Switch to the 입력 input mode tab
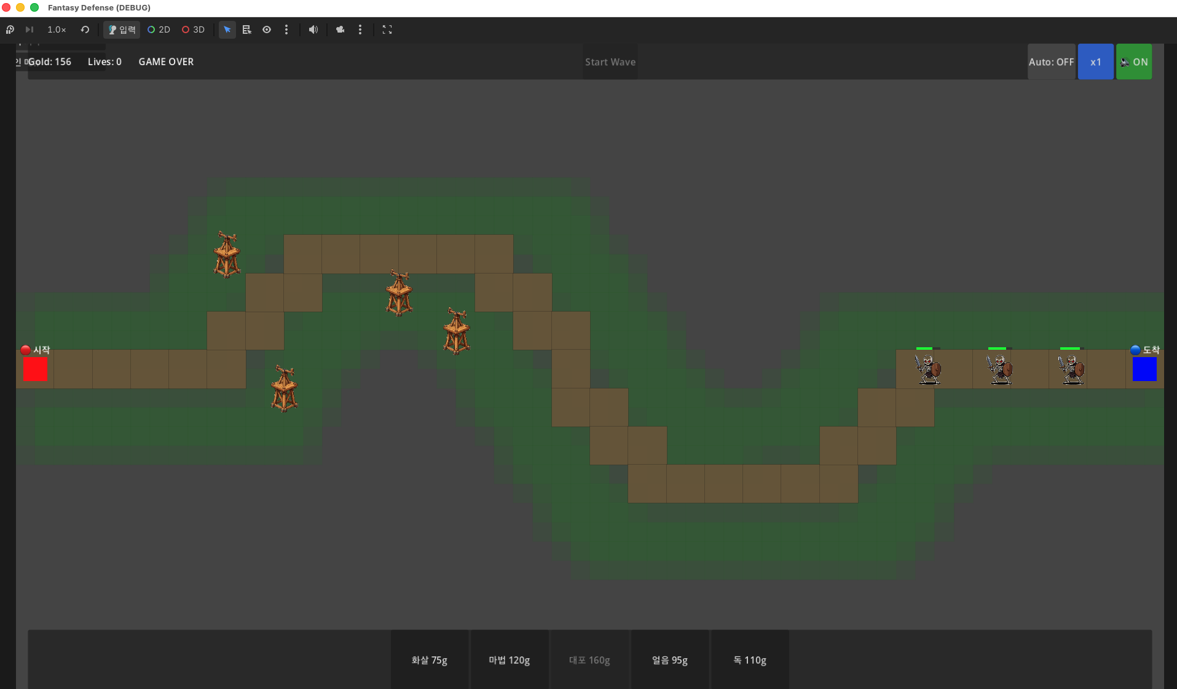1177x689 pixels. click(122, 30)
